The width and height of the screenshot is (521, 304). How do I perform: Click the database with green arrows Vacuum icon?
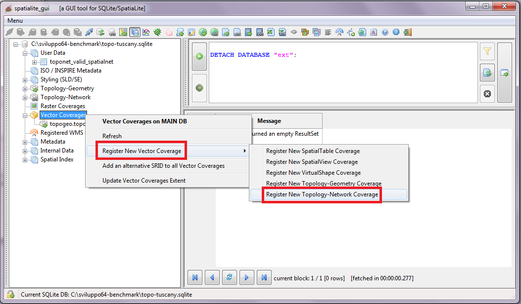pyautogui.click(x=100, y=32)
